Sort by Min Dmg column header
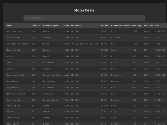 click(x=137, y=26)
